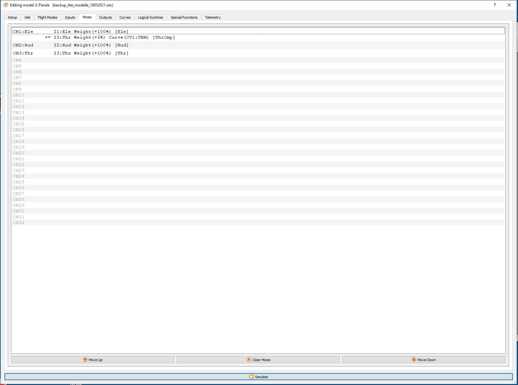Select the empty CH9 row
The width and height of the screenshot is (518, 385).
[x=259, y=89]
